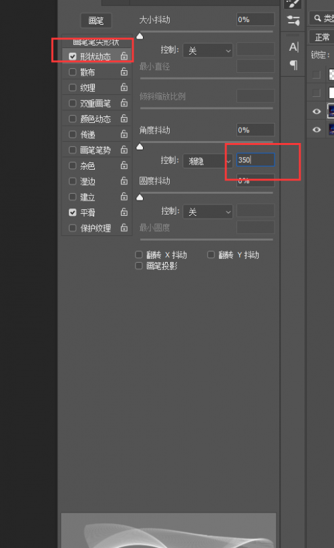Click lock icon beside 纹理
Viewport: 334px width, 548px height.
(124, 88)
